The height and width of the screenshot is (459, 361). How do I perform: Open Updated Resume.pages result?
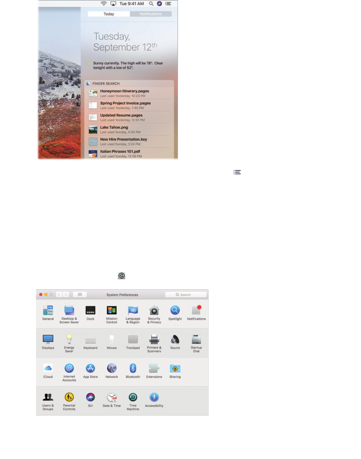click(x=129, y=117)
